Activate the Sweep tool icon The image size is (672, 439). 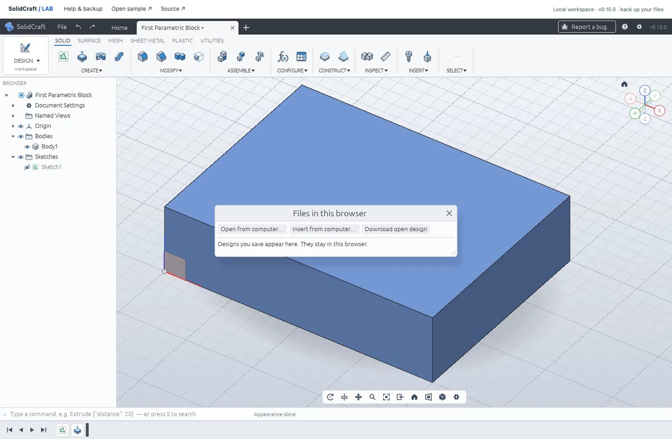point(119,57)
